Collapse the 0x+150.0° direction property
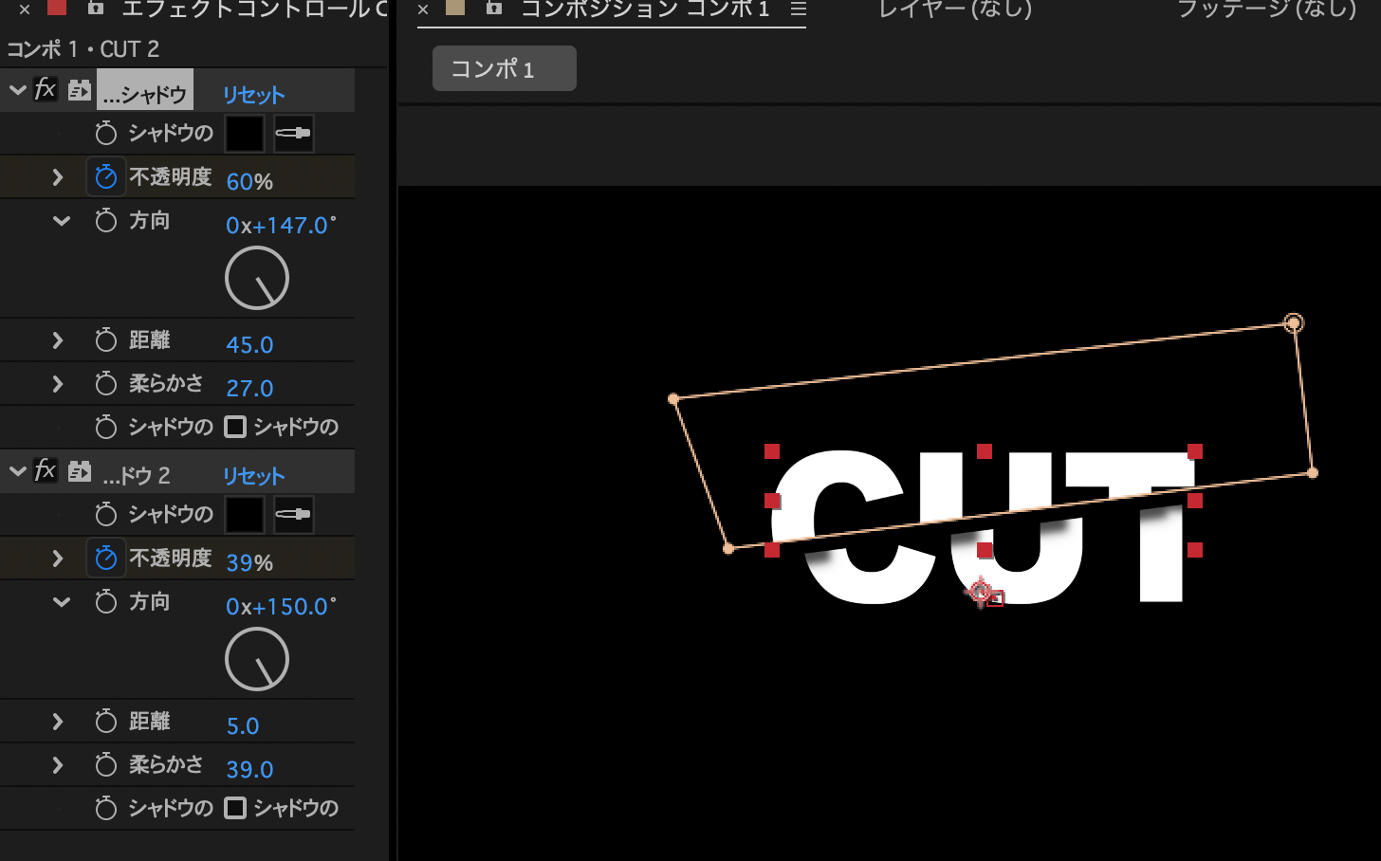1381x861 pixels. click(x=62, y=602)
